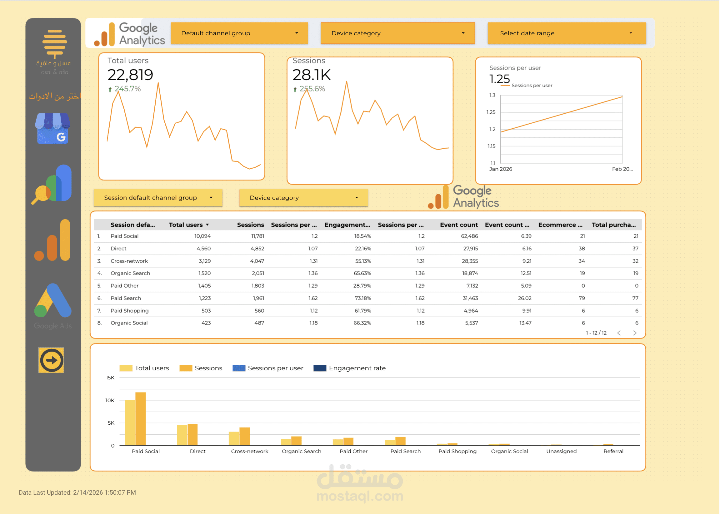Open the Google Search Console sidebar icon

(x=52, y=184)
